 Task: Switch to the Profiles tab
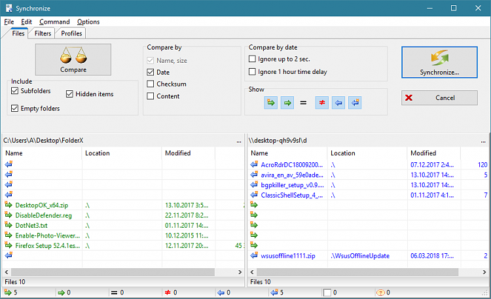[71, 33]
